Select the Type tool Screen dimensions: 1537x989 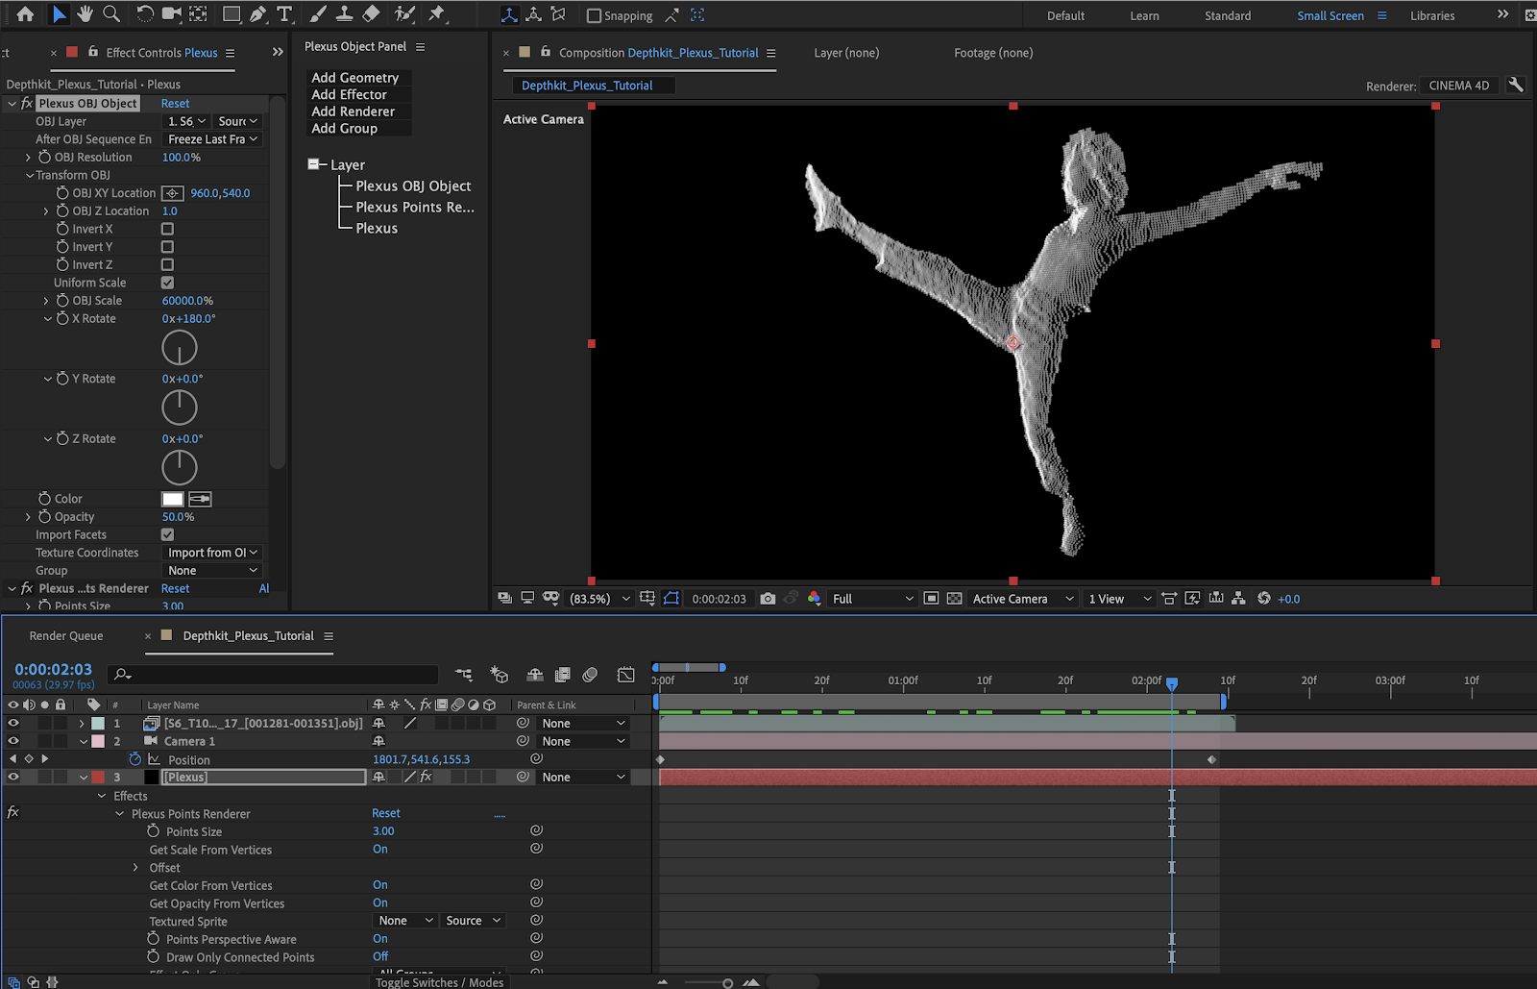(284, 13)
